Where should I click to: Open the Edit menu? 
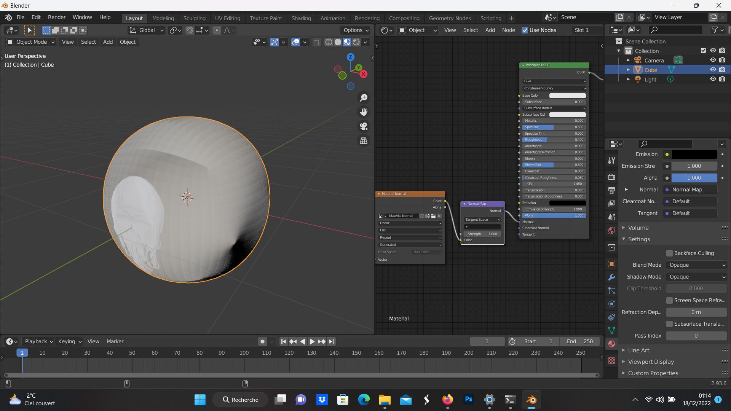pyautogui.click(x=36, y=18)
